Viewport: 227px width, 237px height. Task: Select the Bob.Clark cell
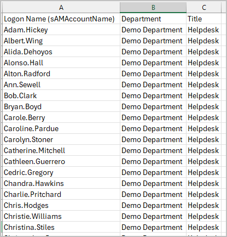(61, 95)
